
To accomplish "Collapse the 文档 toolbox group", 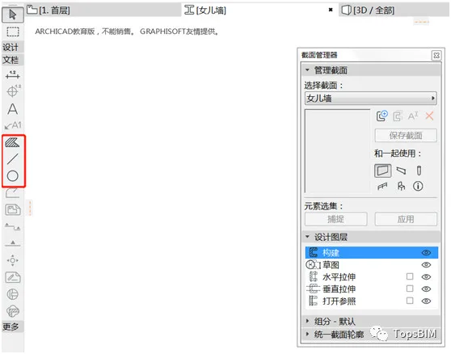I will pyautogui.click(x=13, y=60).
